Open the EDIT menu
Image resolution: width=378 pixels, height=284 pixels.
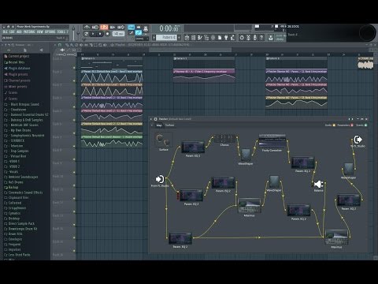tap(12, 32)
